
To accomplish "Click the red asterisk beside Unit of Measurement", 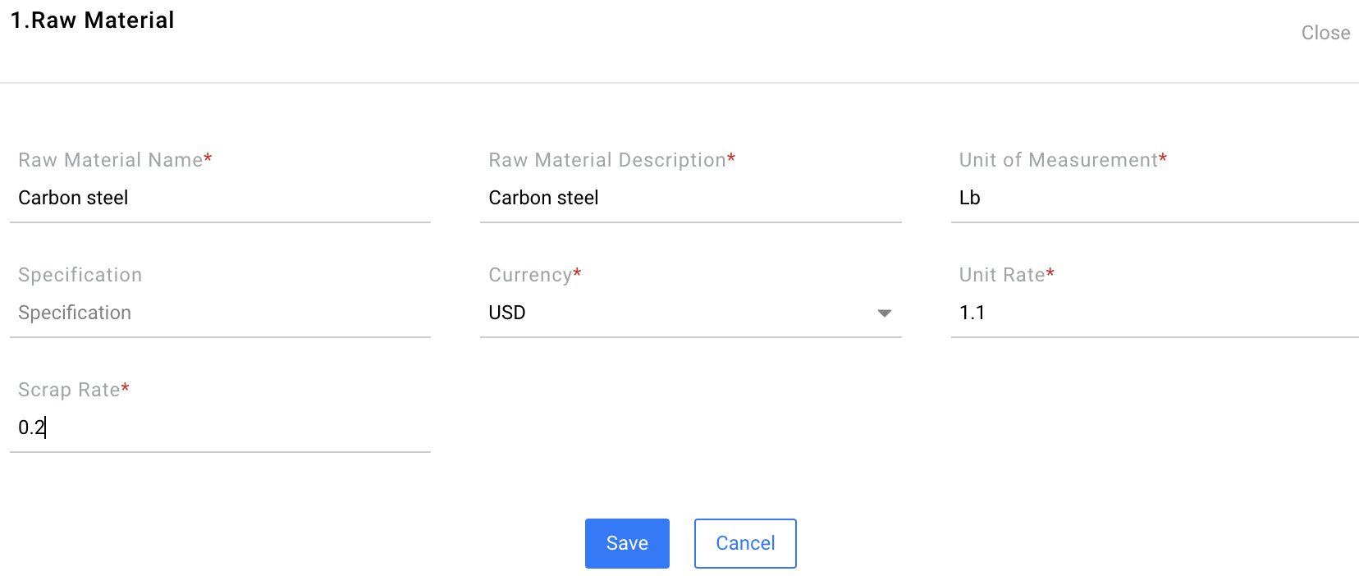I will pyautogui.click(x=1163, y=158).
